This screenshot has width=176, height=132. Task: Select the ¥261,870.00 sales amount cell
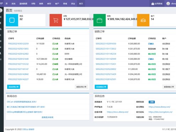(134, 49)
